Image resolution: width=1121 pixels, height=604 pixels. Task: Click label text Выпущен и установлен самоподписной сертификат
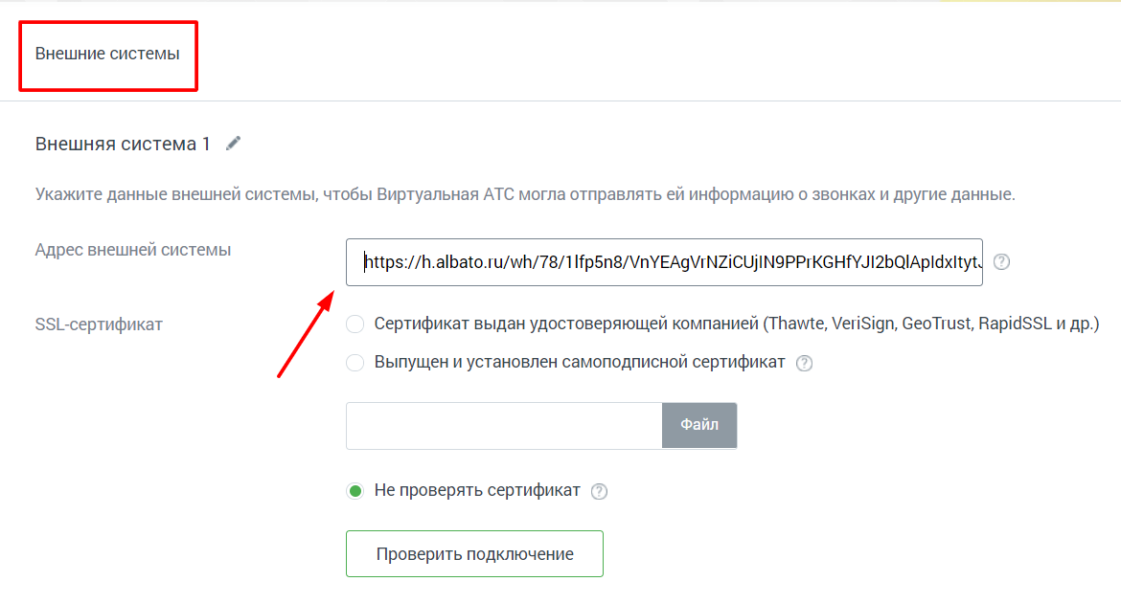(x=580, y=363)
